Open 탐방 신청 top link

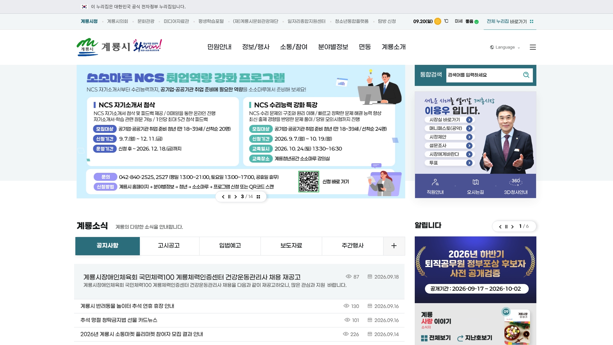pos(387,21)
